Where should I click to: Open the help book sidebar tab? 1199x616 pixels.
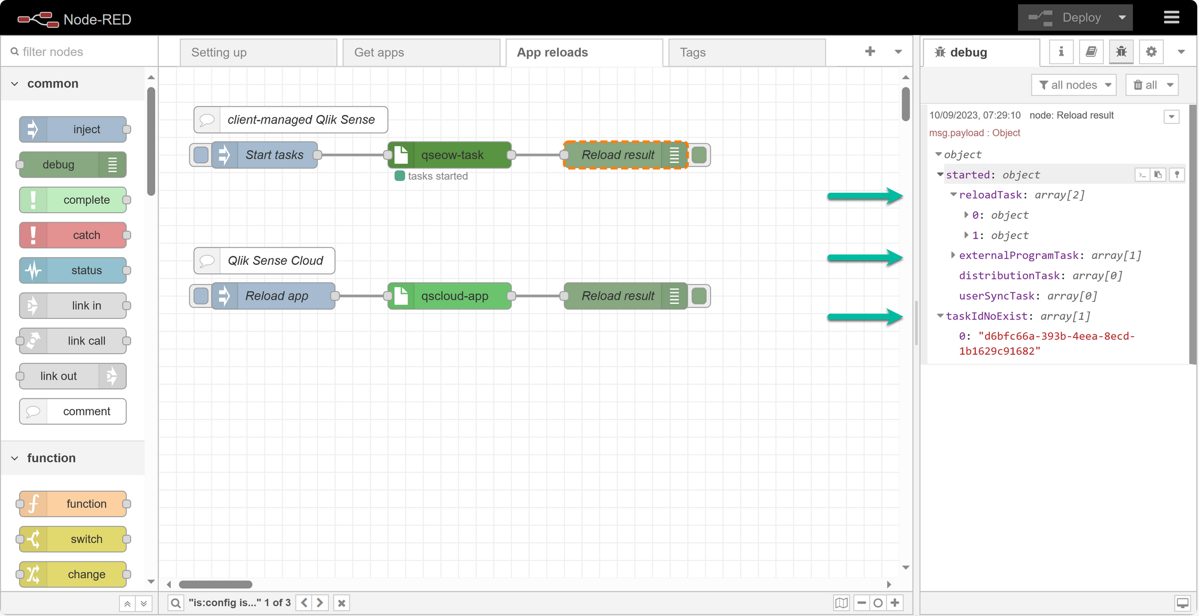[1091, 52]
